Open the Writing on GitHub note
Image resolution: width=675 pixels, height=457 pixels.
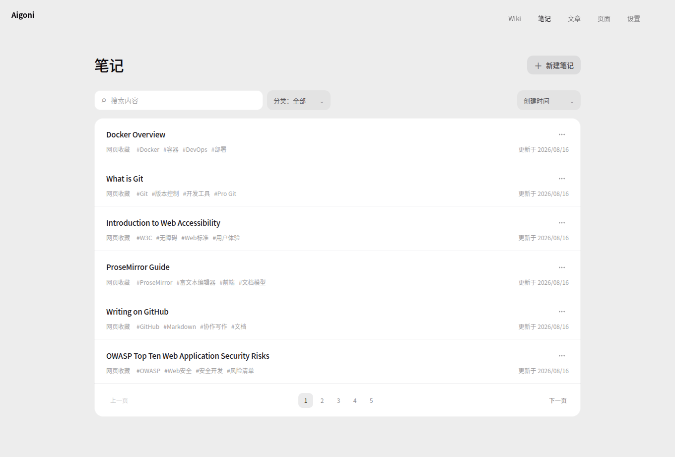click(x=137, y=312)
